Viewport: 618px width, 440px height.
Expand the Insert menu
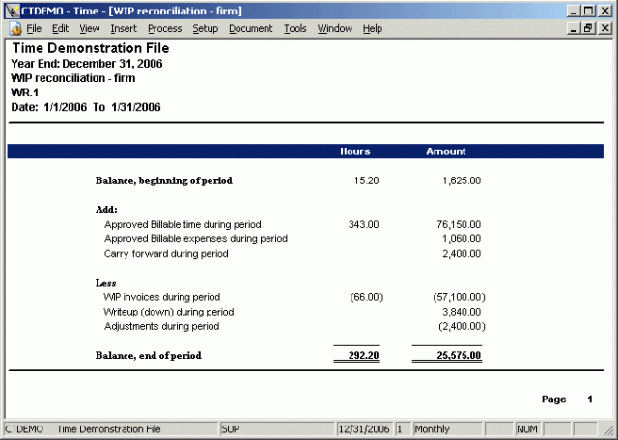pyautogui.click(x=123, y=28)
